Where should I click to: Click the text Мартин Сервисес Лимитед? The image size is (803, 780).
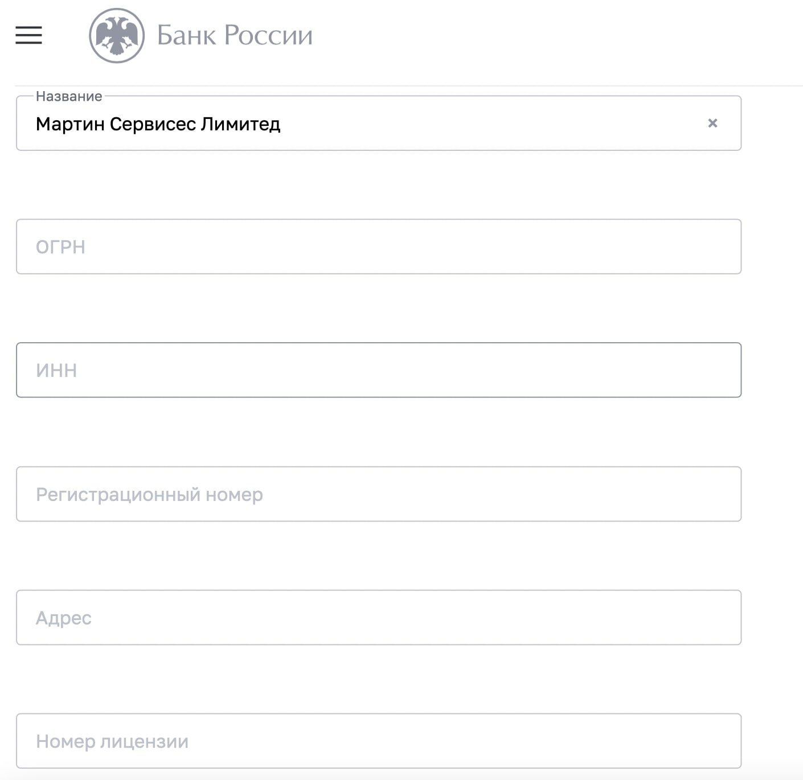(158, 124)
